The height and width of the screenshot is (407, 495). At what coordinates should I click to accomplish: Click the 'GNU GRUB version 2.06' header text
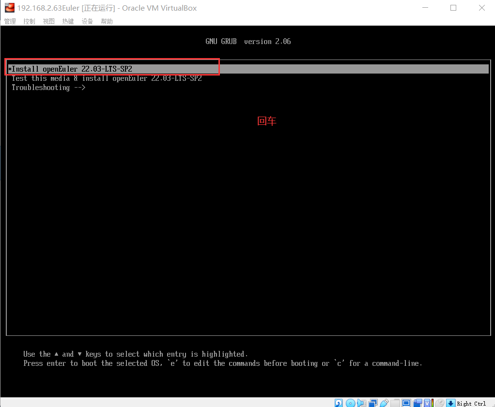[248, 41]
